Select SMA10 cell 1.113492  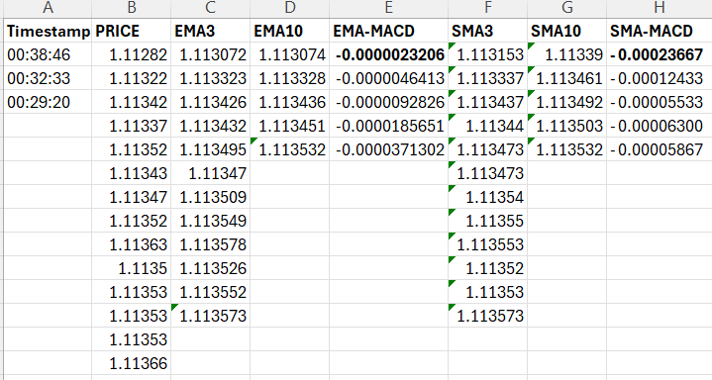pyautogui.click(x=566, y=102)
